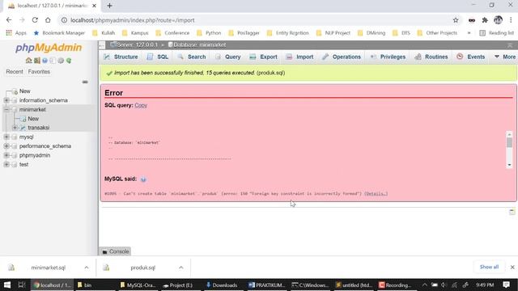Viewport: 518px width, 291px height.
Task: Open minimarket.sql download options chevron
Action: (x=87, y=268)
